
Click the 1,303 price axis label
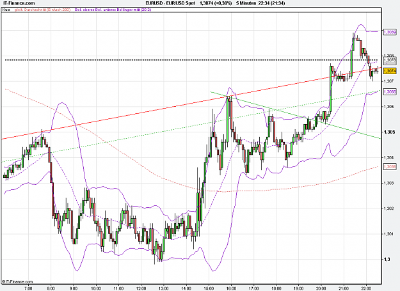point(388,183)
